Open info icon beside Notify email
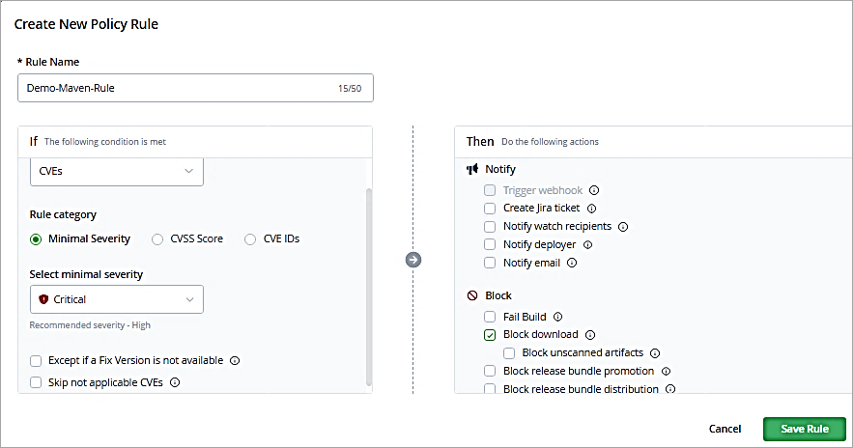Viewport: 853px width, 448px height. [x=572, y=264]
